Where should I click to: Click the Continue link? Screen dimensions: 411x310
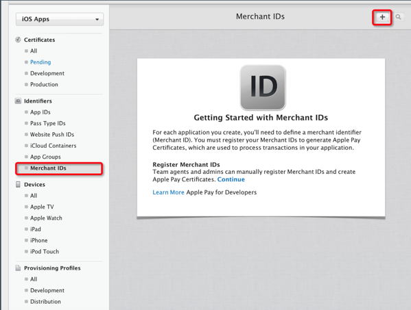click(231, 179)
